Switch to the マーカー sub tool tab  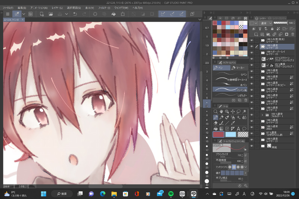pos(239,68)
